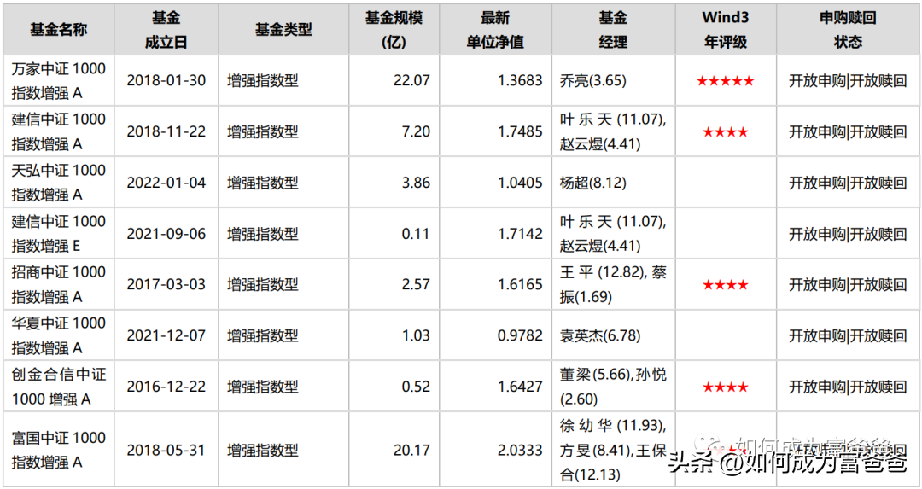This screenshot has height=489, width=922.
Task: Click 增强指数型 in 万家中证1000 row
Action: (263, 80)
